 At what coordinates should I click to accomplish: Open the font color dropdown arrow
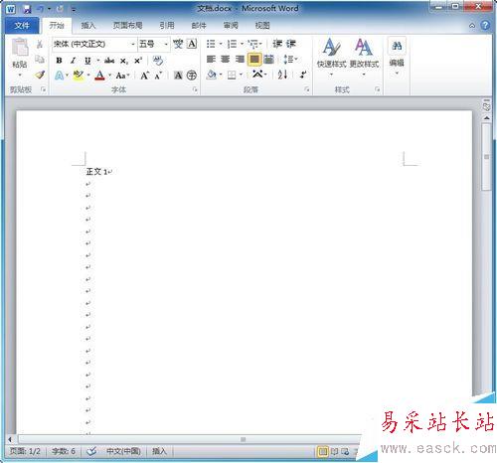coord(109,76)
